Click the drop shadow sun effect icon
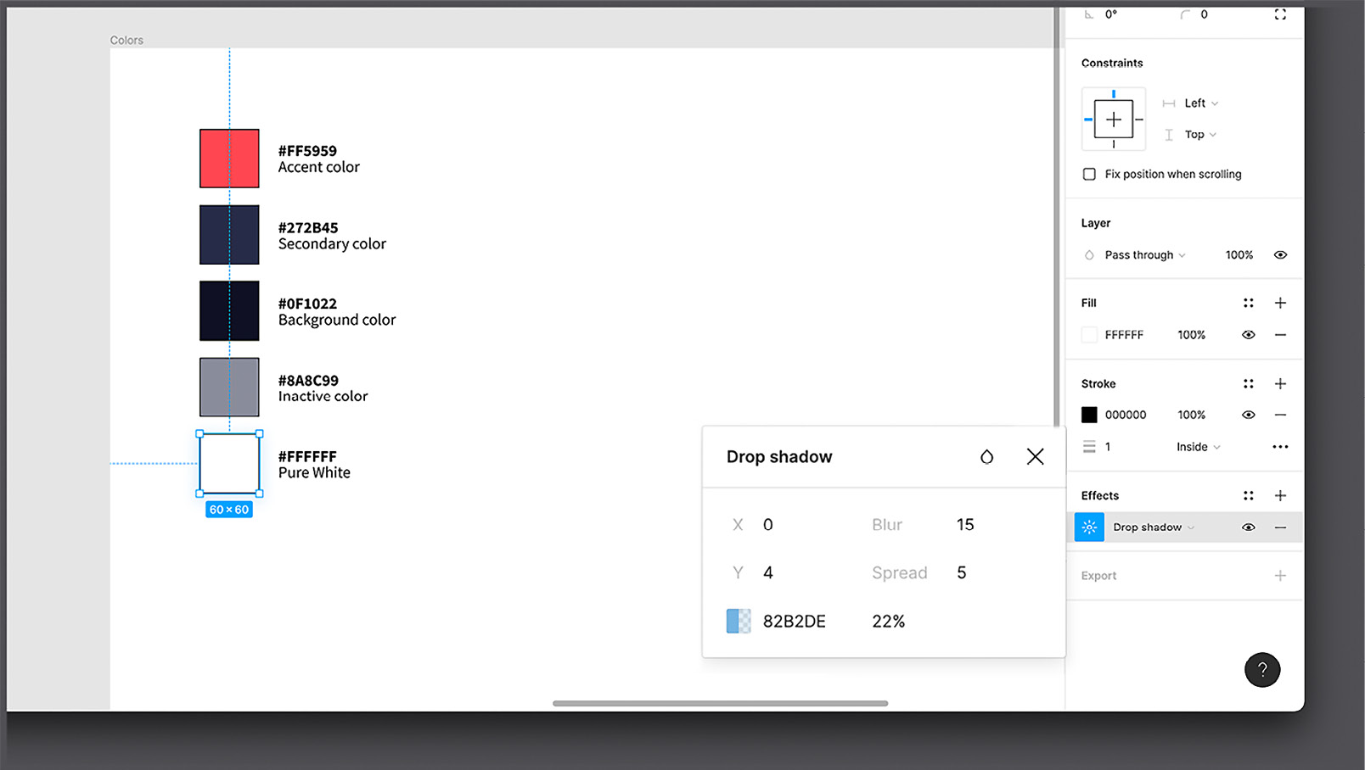 pos(1089,527)
